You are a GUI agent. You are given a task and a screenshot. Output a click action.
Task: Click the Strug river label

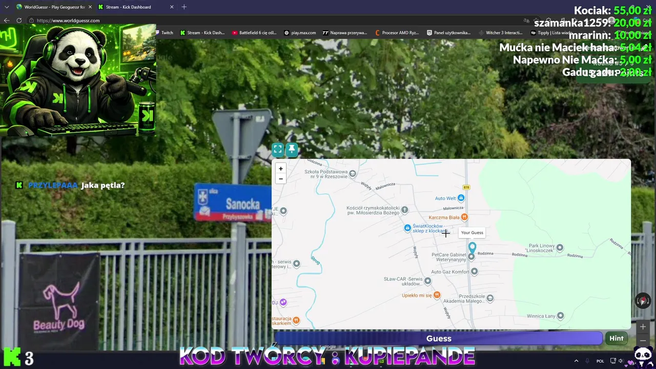(315, 260)
